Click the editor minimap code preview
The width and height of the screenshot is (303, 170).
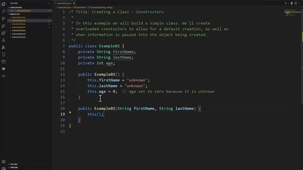tap(292, 13)
